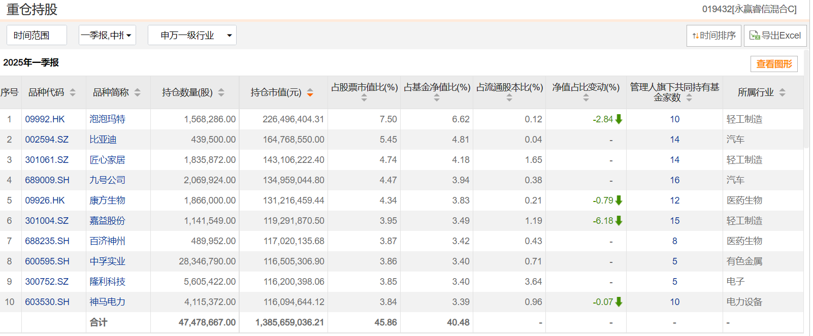Sort by 持仓数量(股) column arrows

point(221,92)
